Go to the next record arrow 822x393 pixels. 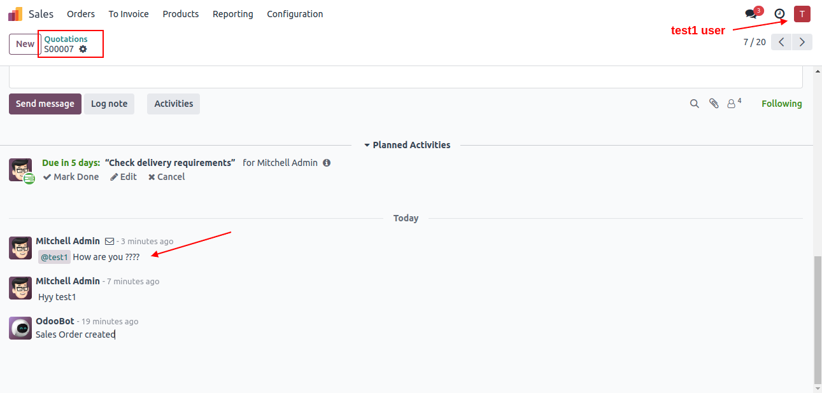[802, 42]
